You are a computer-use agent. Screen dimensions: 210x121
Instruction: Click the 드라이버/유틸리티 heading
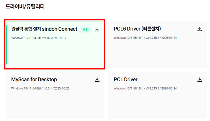click(x=25, y=6)
